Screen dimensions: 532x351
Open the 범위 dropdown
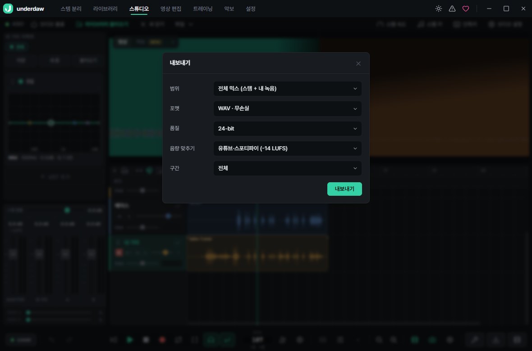tap(287, 89)
